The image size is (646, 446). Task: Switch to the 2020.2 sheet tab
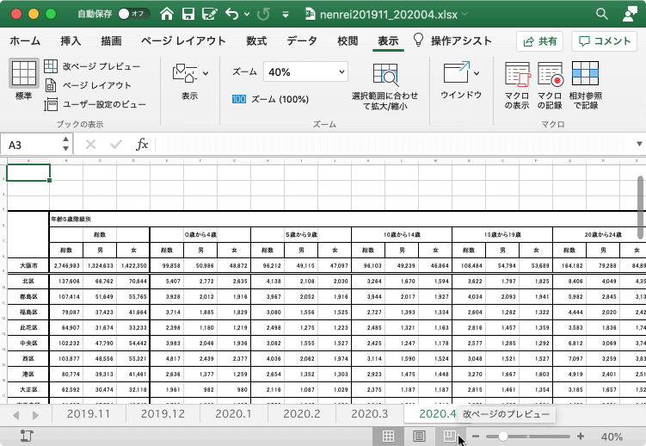302,414
